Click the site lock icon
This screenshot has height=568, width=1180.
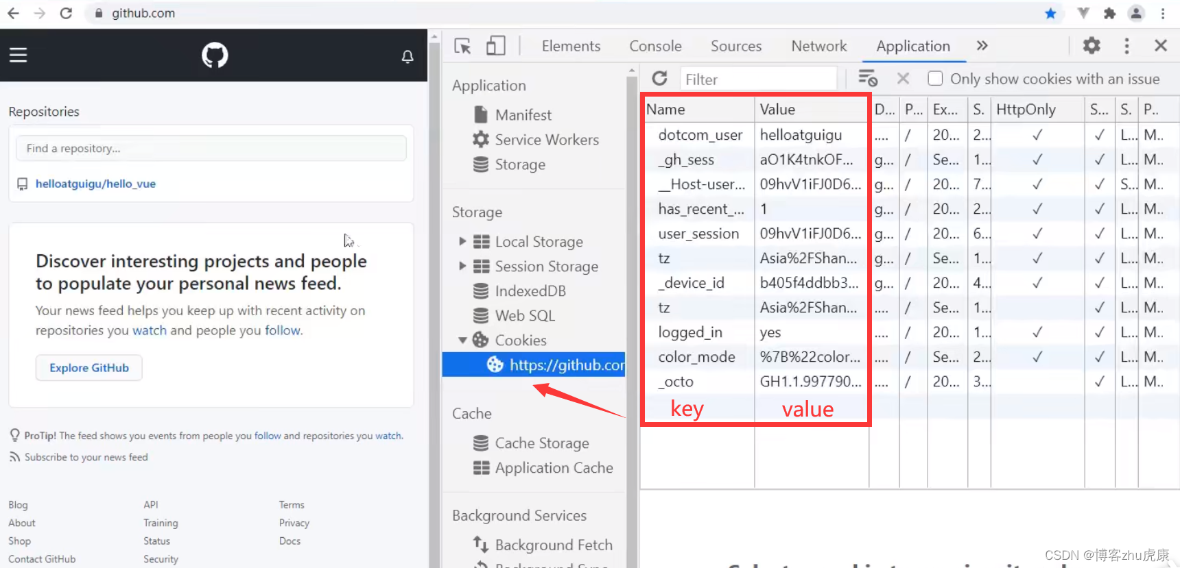coord(99,14)
